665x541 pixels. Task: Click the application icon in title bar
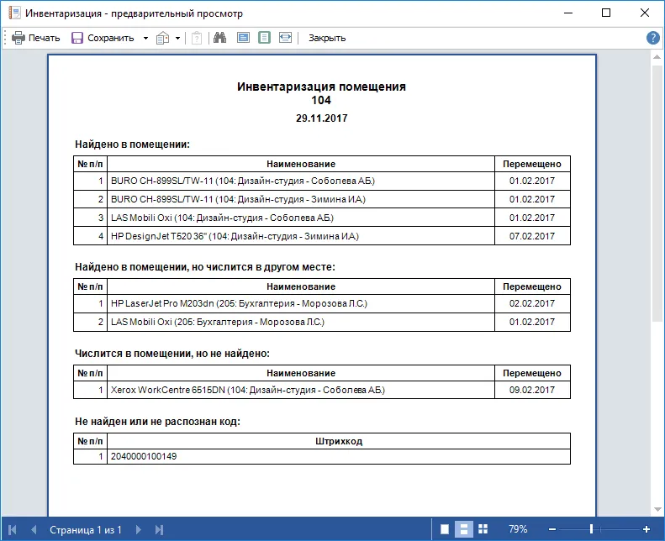tap(14, 13)
